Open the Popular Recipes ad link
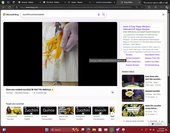This screenshot has width=170, height=133. coord(132,65)
